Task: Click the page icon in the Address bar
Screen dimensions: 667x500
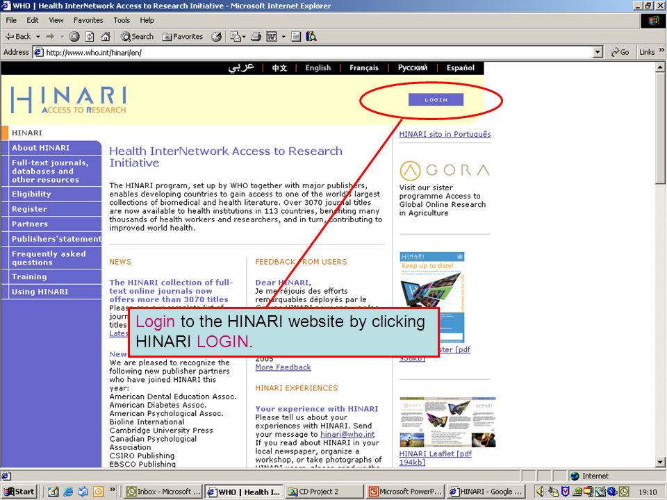Action: coord(39,52)
